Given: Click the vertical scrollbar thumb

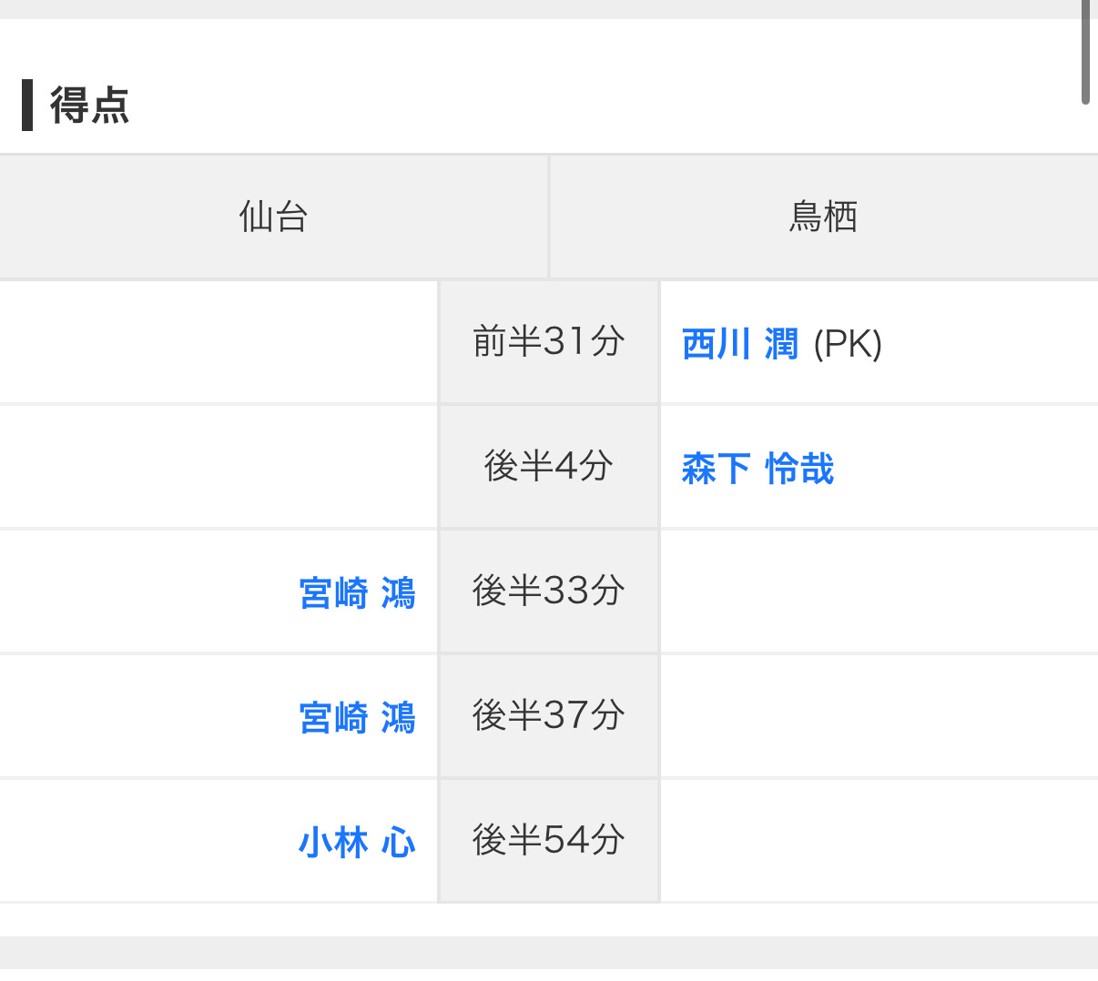Looking at the screenshot, I should coord(1085,53).
